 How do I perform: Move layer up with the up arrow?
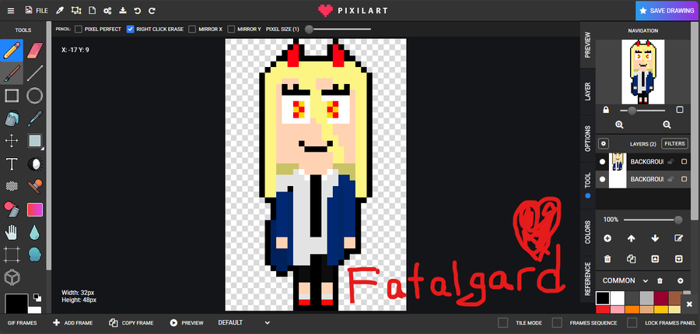[x=632, y=238]
